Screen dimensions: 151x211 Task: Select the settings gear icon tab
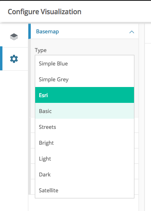coord(14,59)
